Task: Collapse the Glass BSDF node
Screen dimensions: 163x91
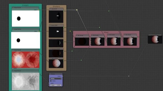Action: point(50,9)
